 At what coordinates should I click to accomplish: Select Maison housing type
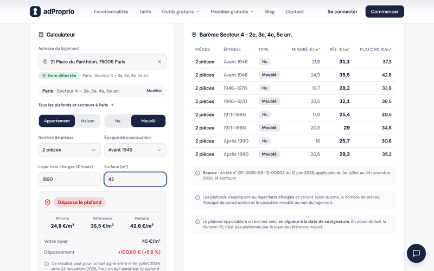point(87,121)
